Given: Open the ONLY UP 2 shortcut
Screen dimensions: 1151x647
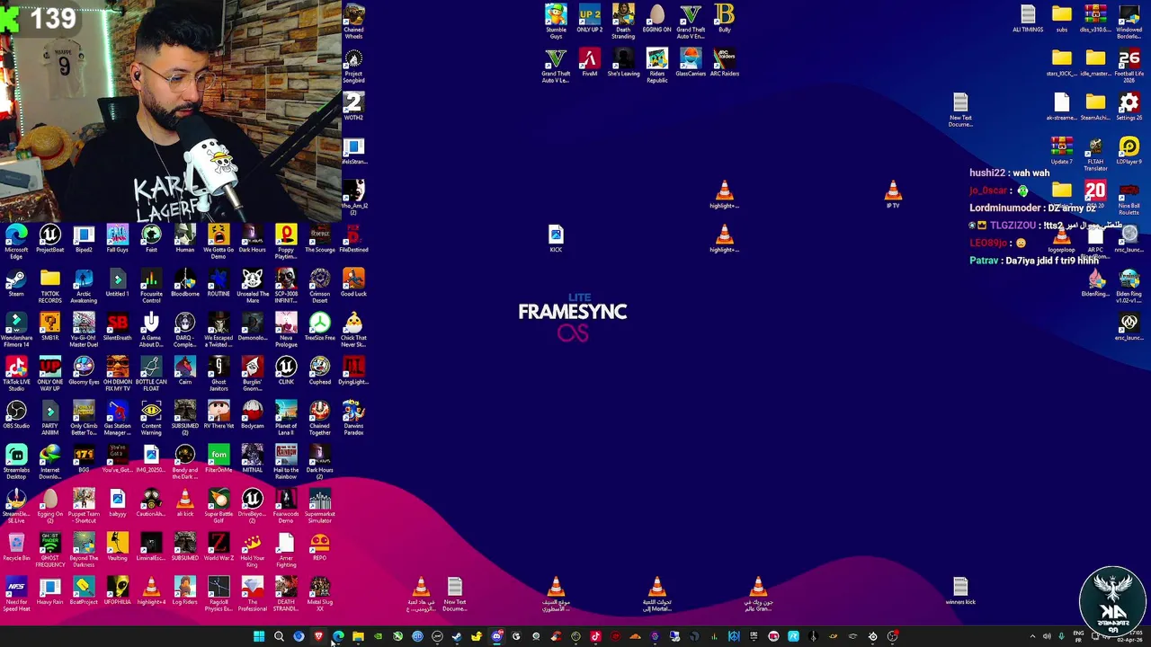Looking at the screenshot, I should click(590, 18).
